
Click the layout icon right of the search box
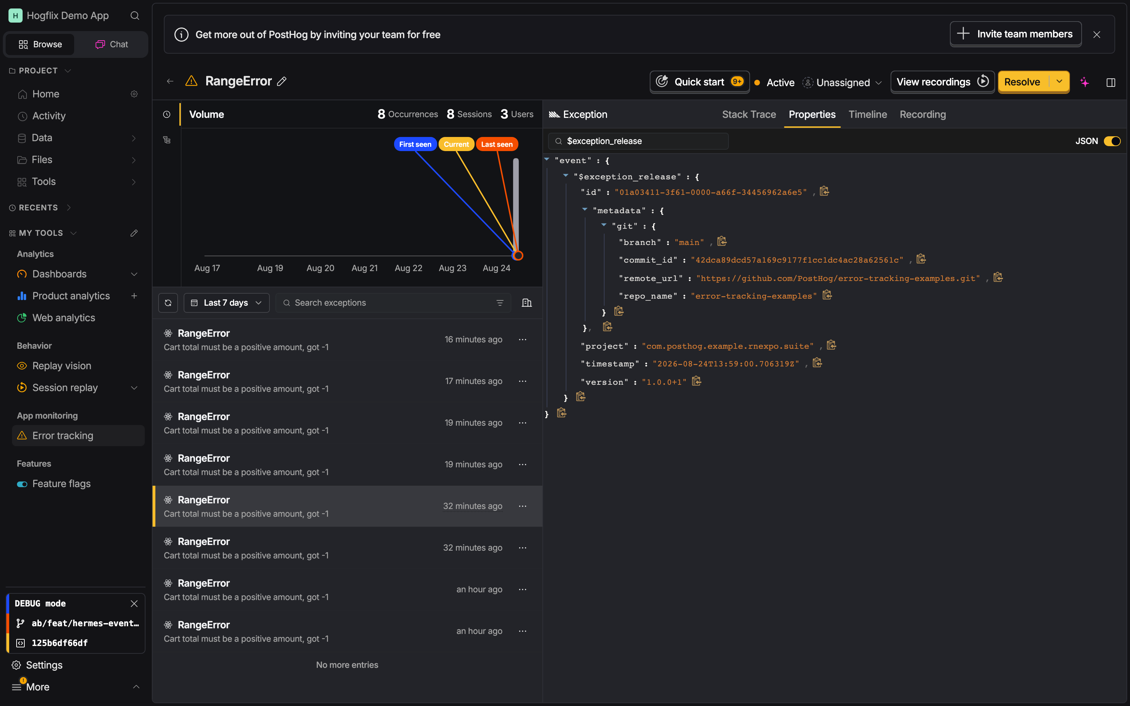[527, 303]
